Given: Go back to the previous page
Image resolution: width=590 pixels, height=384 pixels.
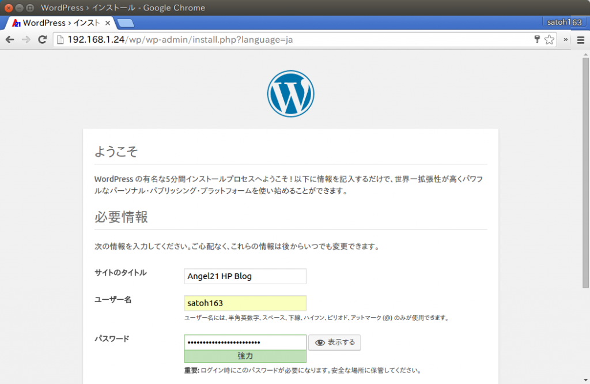Looking at the screenshot, I should click(x=10, y=40).
